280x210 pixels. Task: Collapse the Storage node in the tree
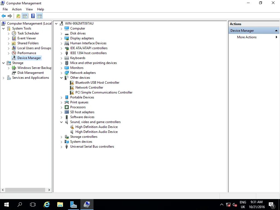tap(3, 63)
